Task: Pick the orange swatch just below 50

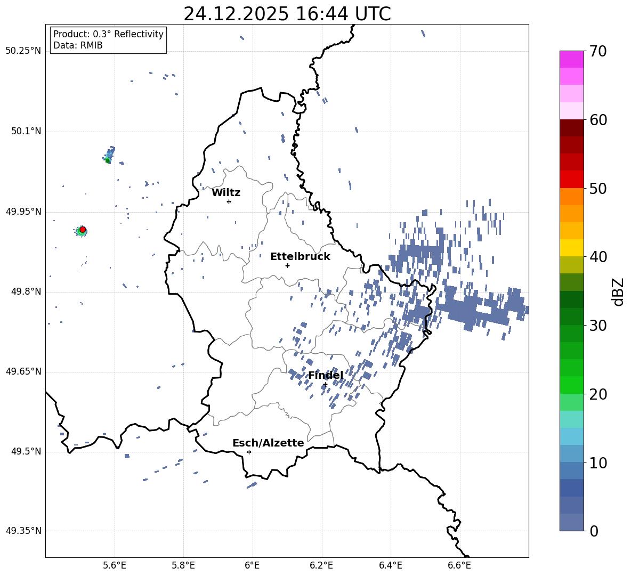Action: pyautogui.click(x=571, y=197)
